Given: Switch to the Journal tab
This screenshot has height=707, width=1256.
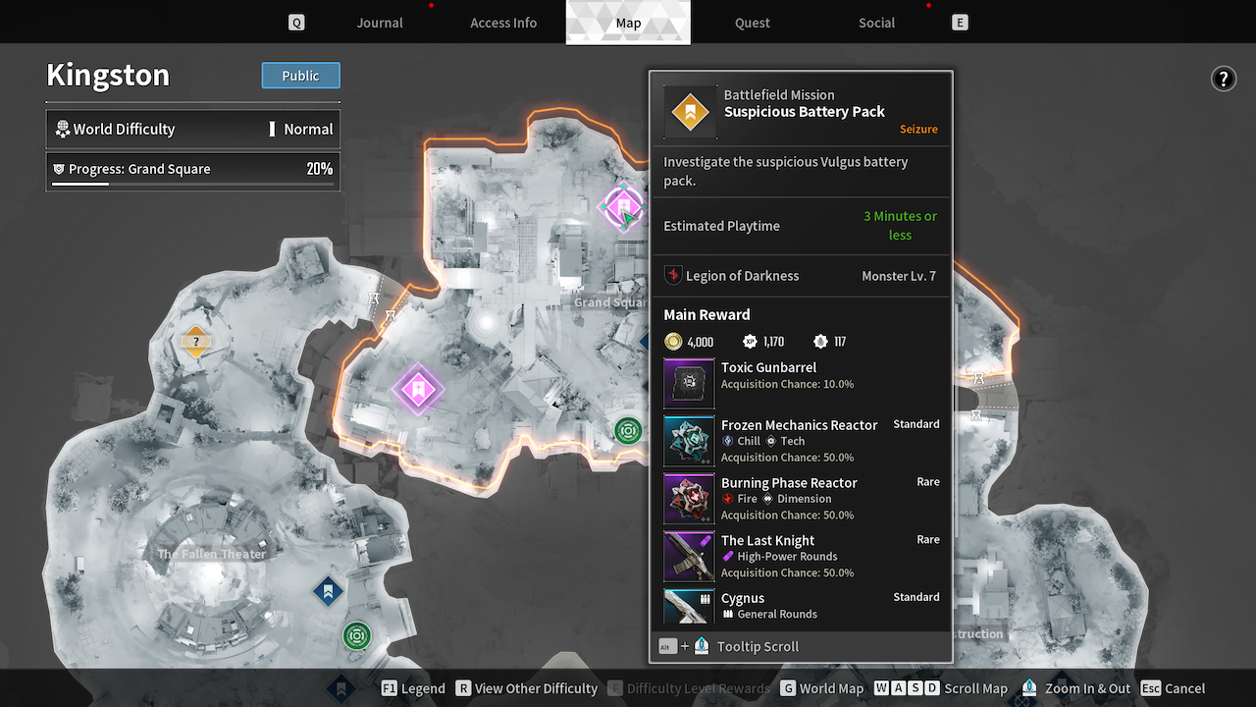Looking at the screenshot, I should click(x=380, y=23).
